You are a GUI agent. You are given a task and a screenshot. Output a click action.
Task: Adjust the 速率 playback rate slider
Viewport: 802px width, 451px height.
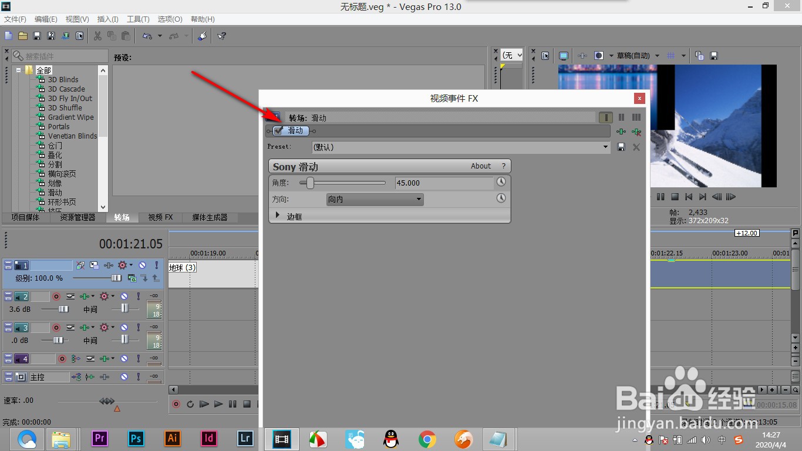(x=107, y=401)
